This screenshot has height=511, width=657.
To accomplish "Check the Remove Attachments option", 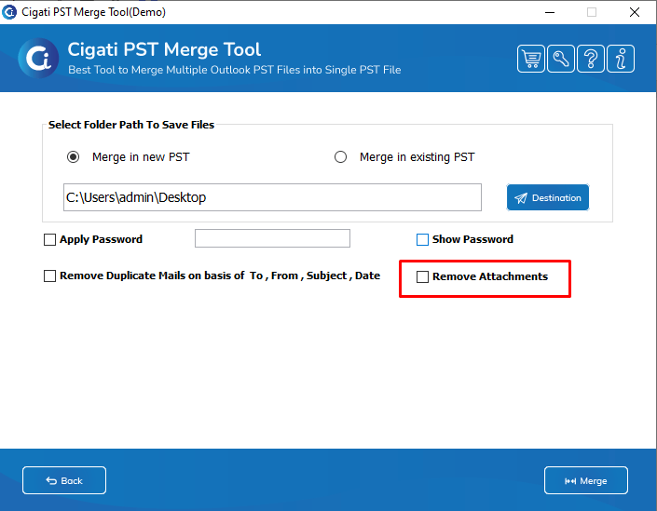I will pyautogui.click(x=422, y=277).
